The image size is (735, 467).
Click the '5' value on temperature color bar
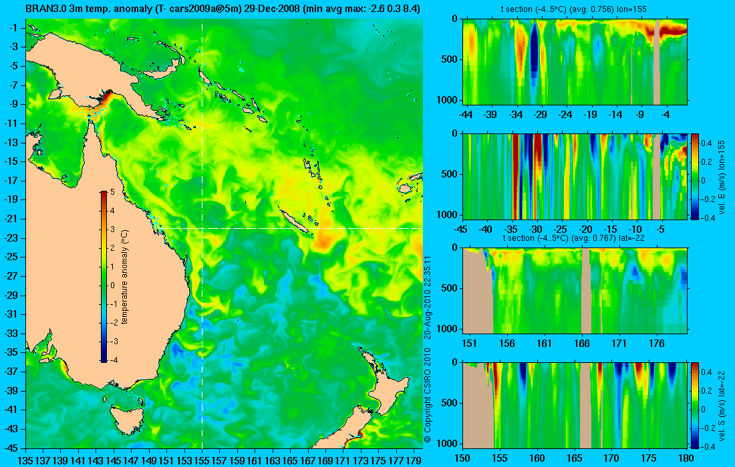point(112,192)
